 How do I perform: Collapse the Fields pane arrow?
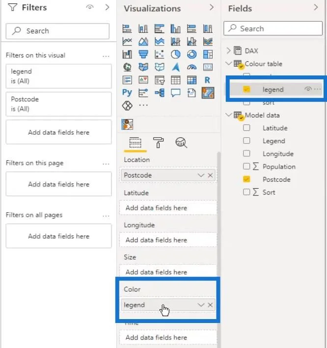316,7
